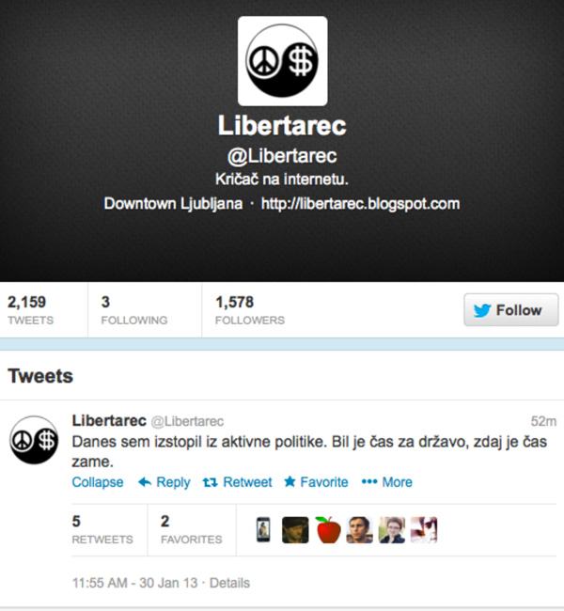Viewport: 564px width, 611px height.
Task: Click the 52m tweet timestamp
Action: (543, 421)
